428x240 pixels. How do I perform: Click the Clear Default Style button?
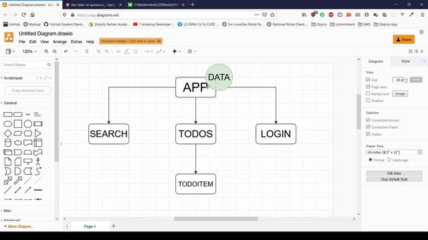click(x=394, y=179)
